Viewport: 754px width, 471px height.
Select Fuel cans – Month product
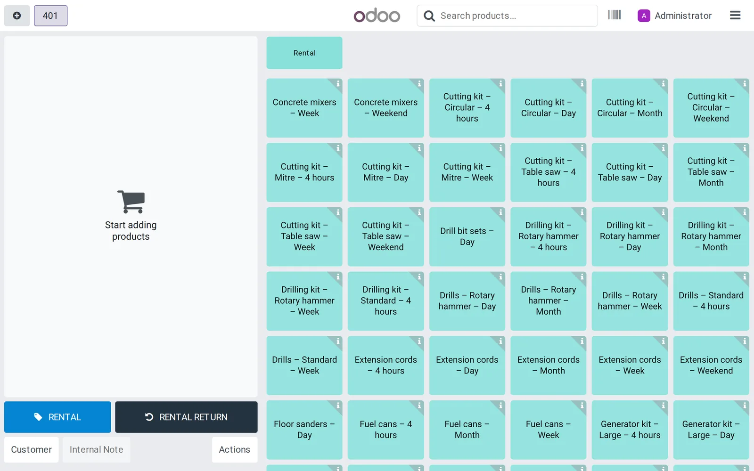pos(467,430)
